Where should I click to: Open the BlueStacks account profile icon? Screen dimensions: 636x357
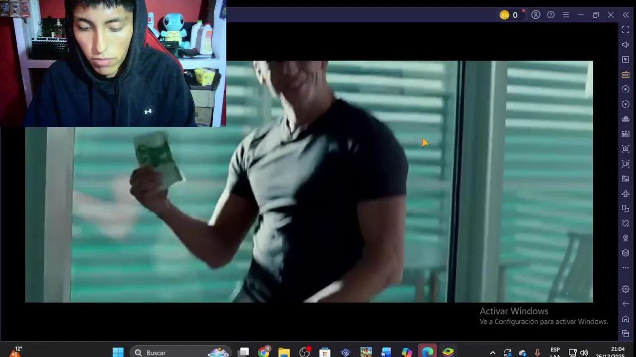(536, 15)
